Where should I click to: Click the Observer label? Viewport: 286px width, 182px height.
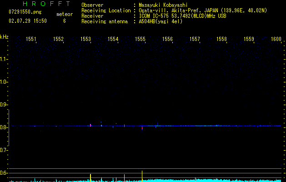pyautogui.click(x=92, y=5)
